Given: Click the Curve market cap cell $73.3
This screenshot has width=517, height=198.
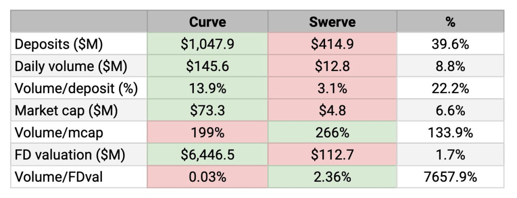Looking at the screenshot, I should (207, 110).
